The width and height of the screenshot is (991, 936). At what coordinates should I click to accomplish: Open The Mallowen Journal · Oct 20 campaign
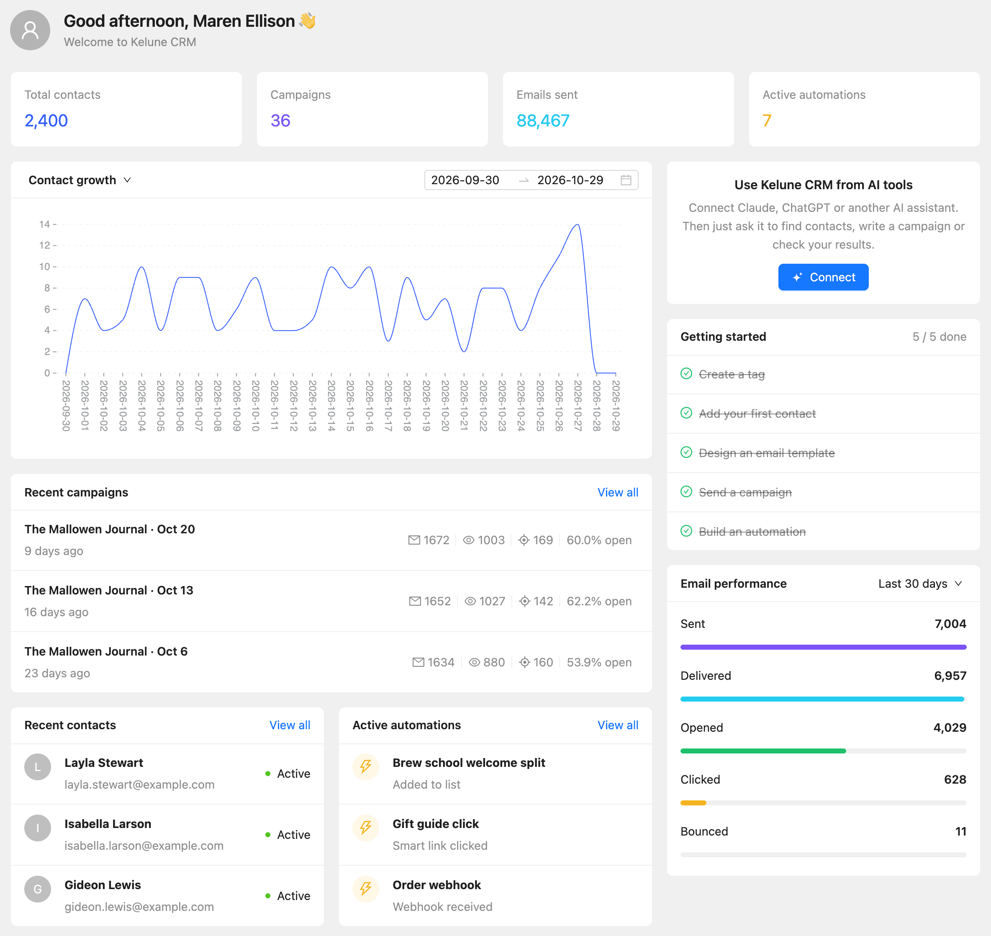110,530
